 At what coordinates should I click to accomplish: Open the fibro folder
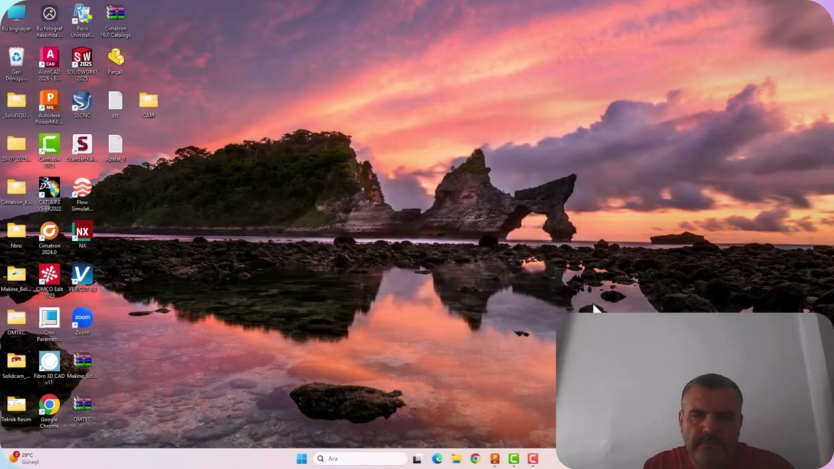point(16,235)
